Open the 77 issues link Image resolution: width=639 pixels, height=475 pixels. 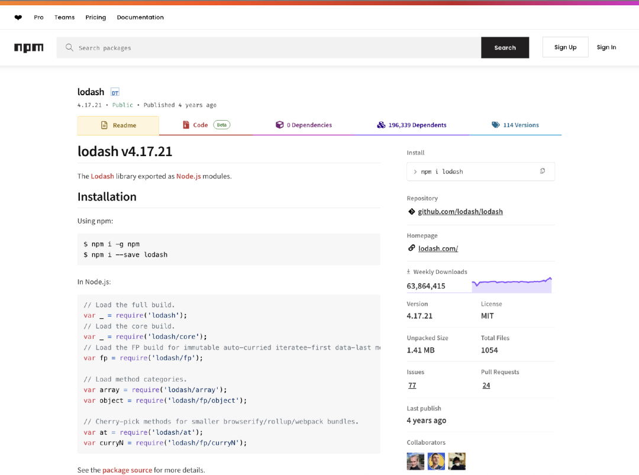(412, 385)
